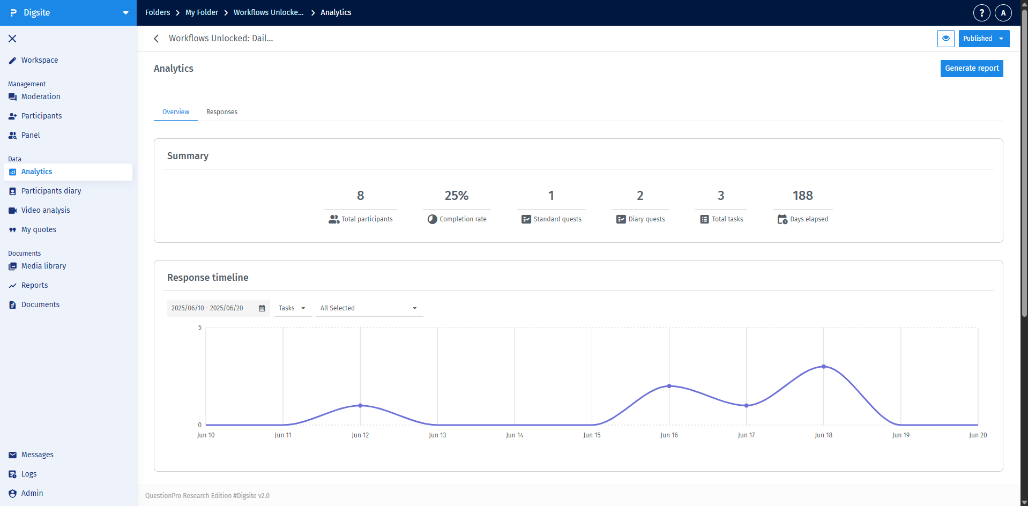Navigate to My Folder breadcrumb link
Screen dimensions: 1028x506
click(x=202, y=12)
